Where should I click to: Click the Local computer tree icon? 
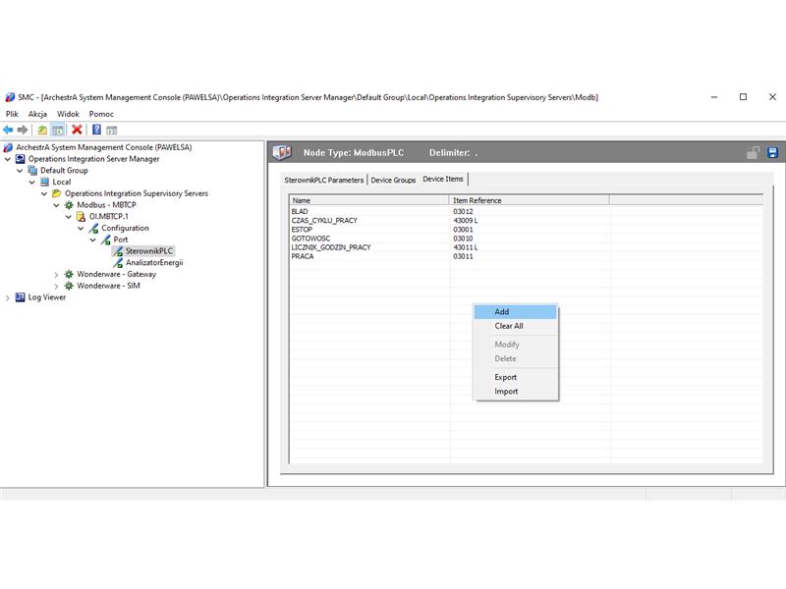44,182
